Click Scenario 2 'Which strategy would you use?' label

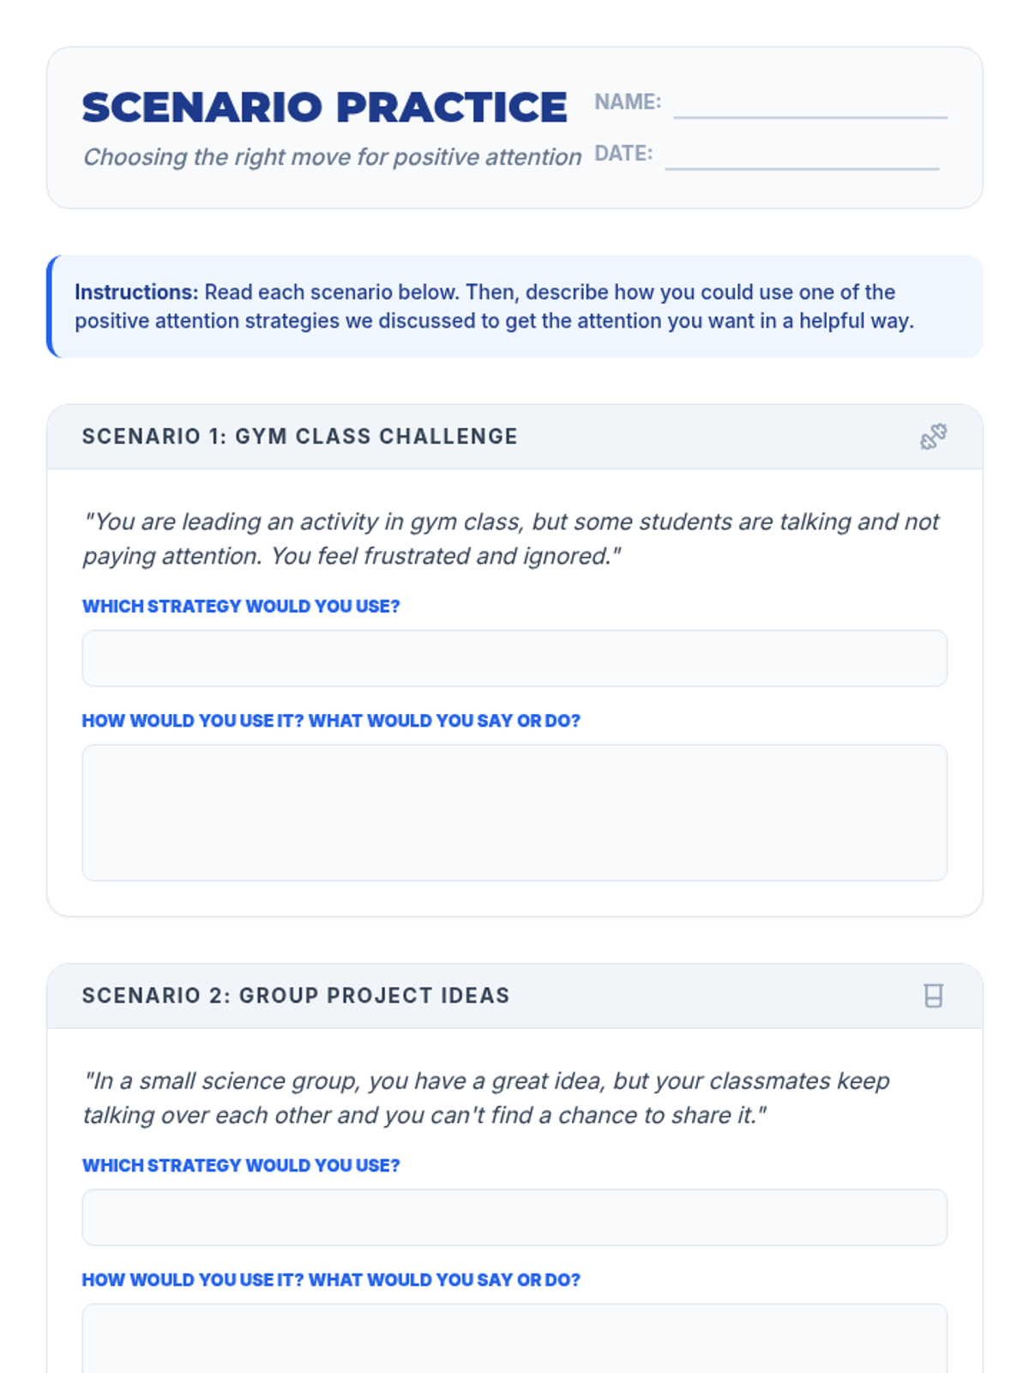click(x=241, y=1165)
